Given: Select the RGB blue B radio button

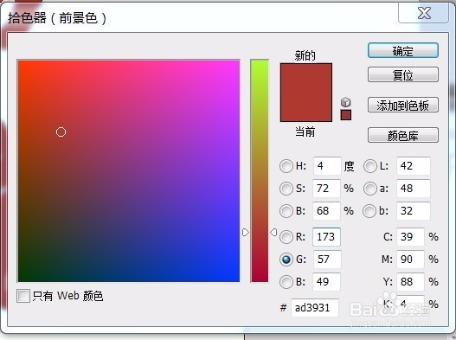Looking at the screenshot, I should (x=286, y=281).
